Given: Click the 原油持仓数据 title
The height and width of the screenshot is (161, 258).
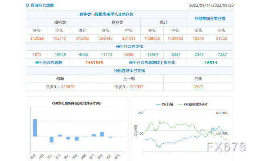Looking at the screenshot, I should (x=42, y=5).
